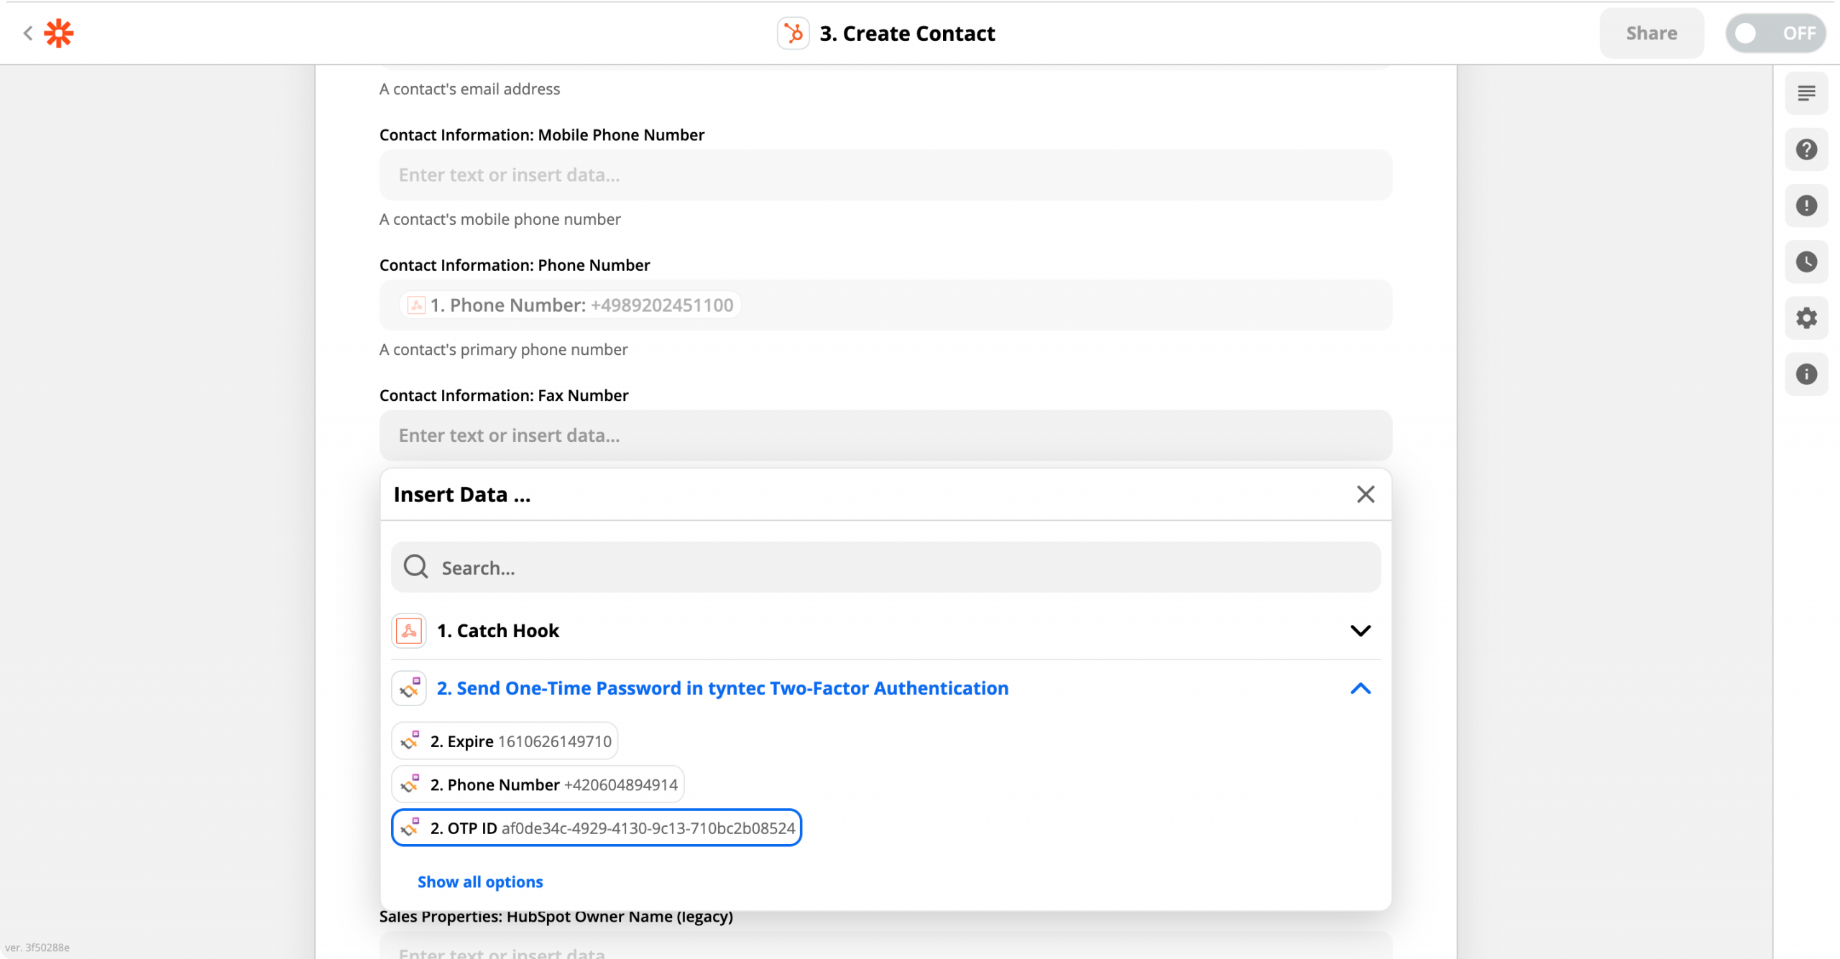Open the history clock icon in sidebar
Image resolution: width=1840 pixels, height=959 pixels.
(x=1806, y=261)
